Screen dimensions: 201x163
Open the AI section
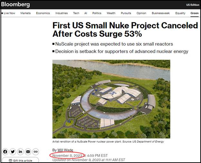[86, 13]
